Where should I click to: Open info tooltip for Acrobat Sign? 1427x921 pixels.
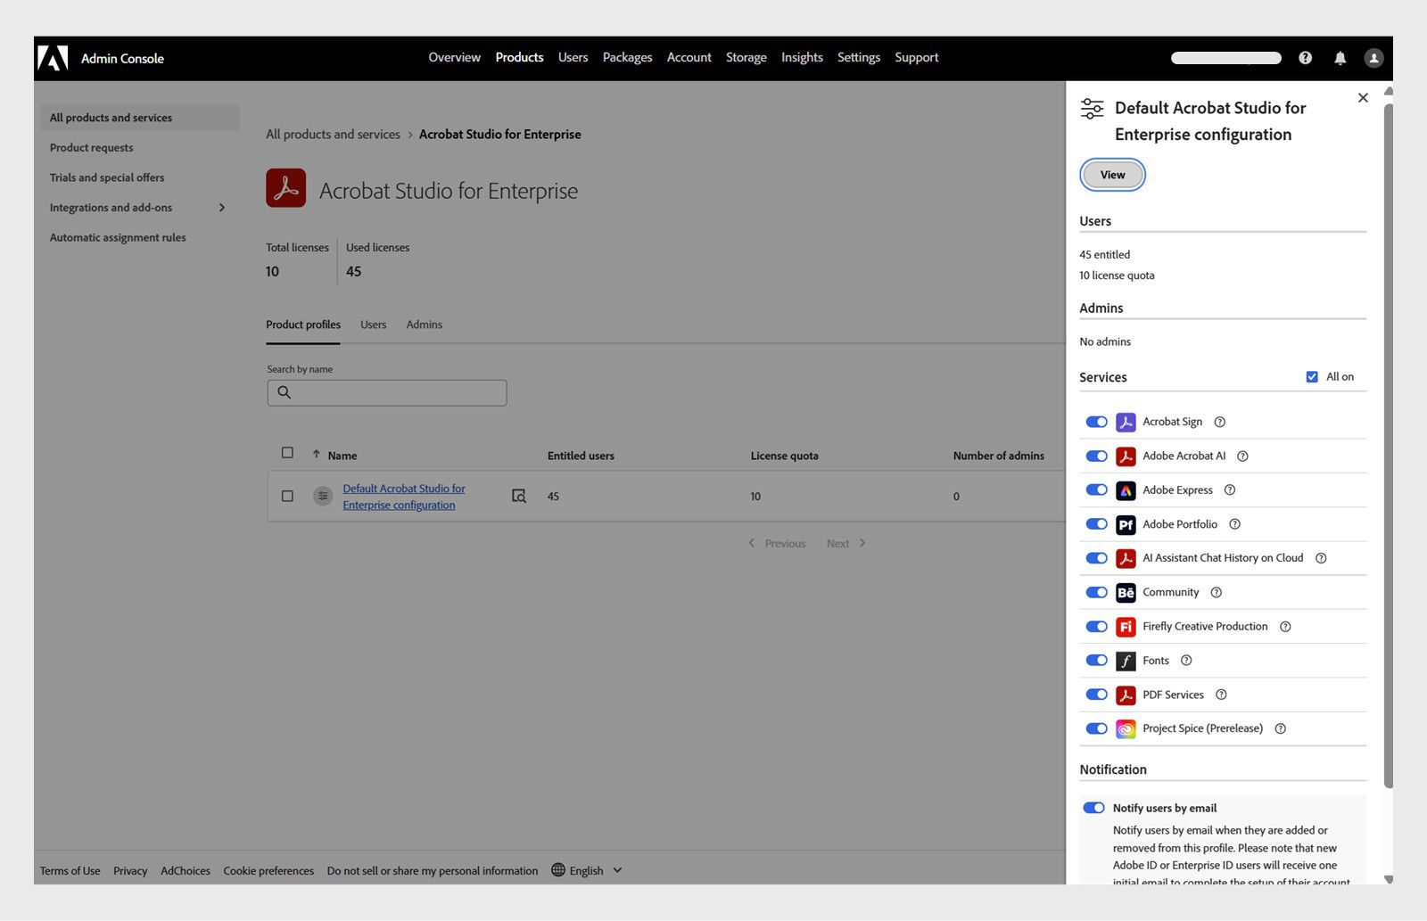[1220, 422]
